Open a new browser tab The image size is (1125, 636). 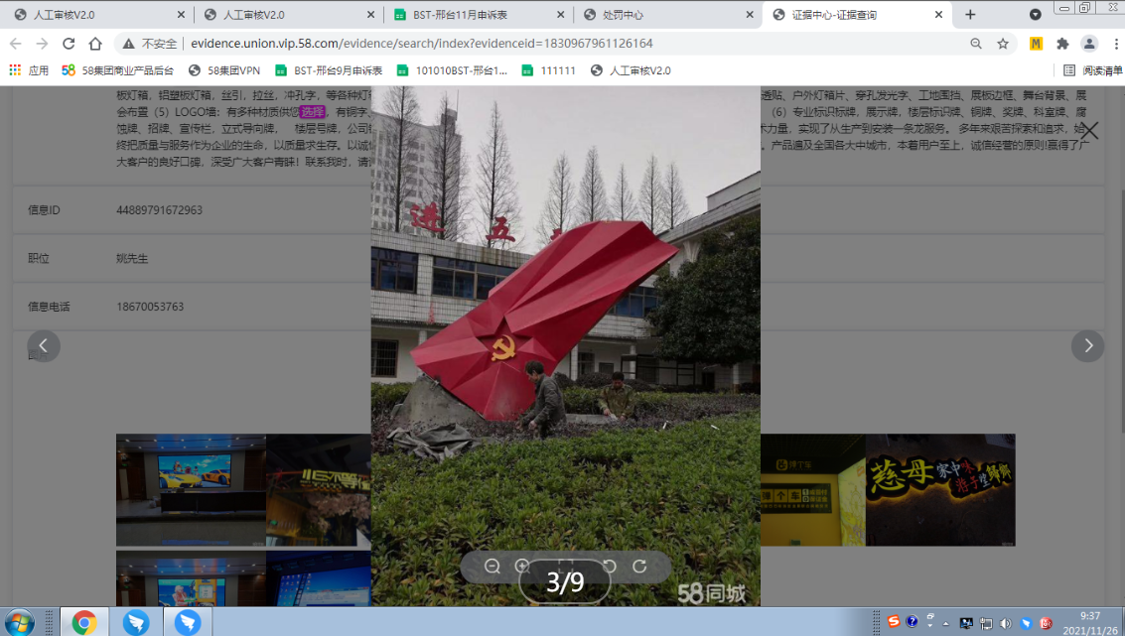[x=970, y=14]
